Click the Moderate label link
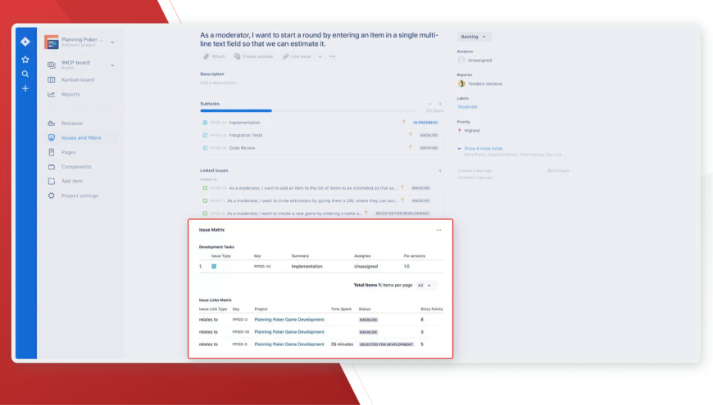 coord(467,106)
